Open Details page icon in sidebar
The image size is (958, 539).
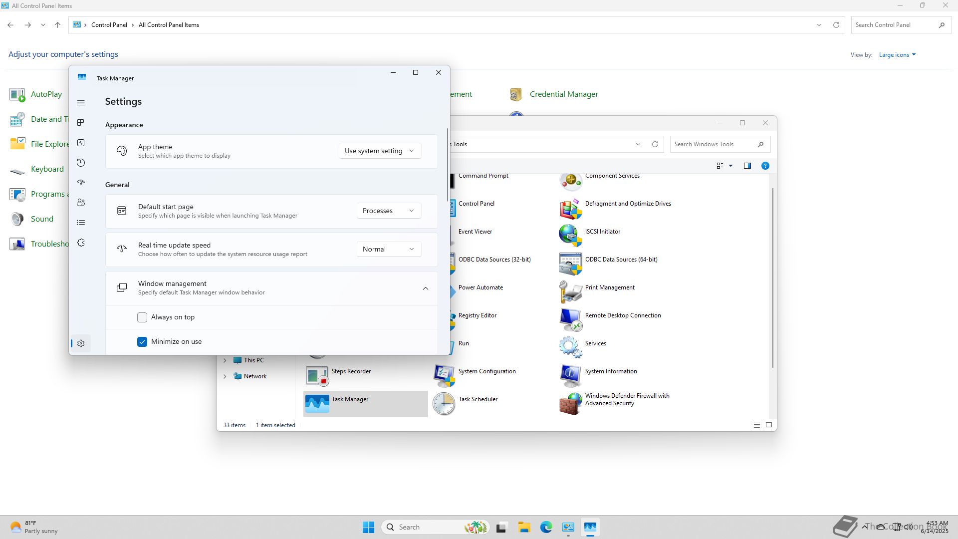click(81, 223)
